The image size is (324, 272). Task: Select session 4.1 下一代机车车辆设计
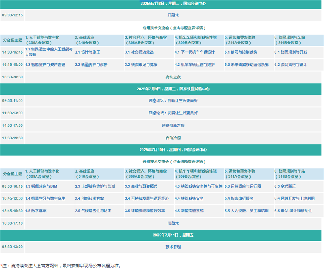point(195,52)
